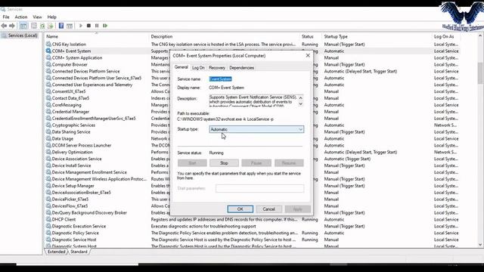Screen dimensions: 484x272
Task: Click the Back arrow in the Services toolbar
Action: [x=4, y=26]
